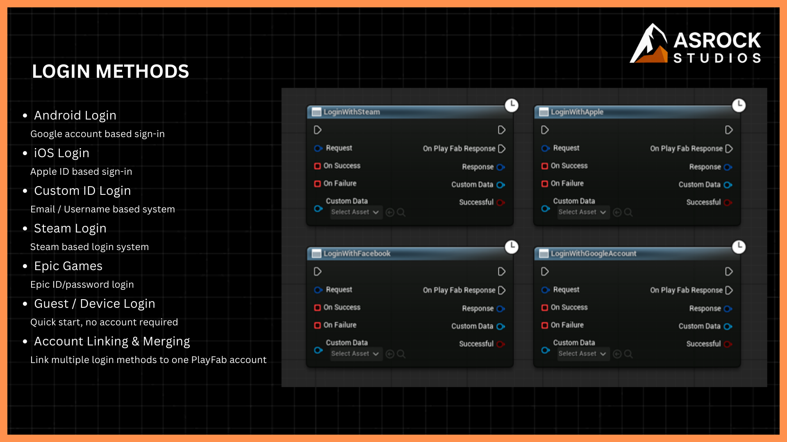The image size is (787, 442).
Task: Click the Android Login bullet item
Action: coord(75,115)
